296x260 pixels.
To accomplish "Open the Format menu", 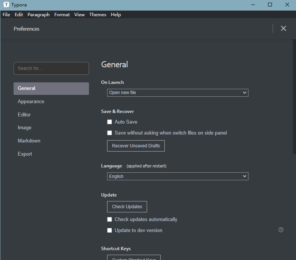I will click(x=62, y=15).
